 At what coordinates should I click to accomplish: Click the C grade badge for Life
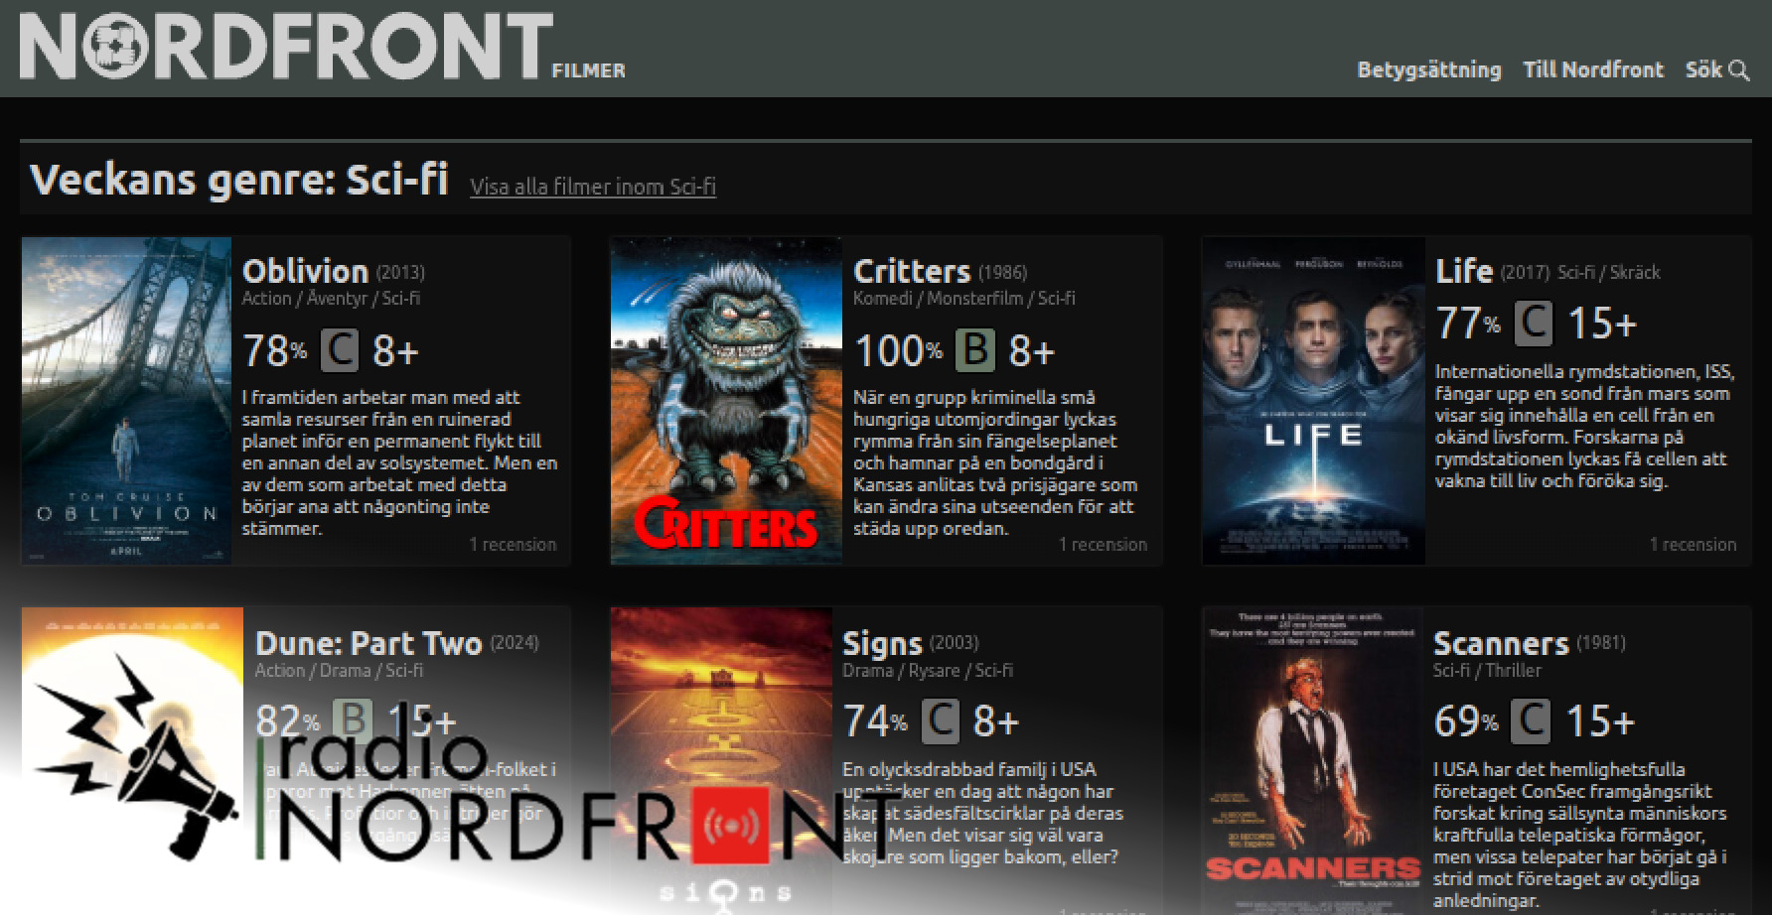pos(1533,324)
